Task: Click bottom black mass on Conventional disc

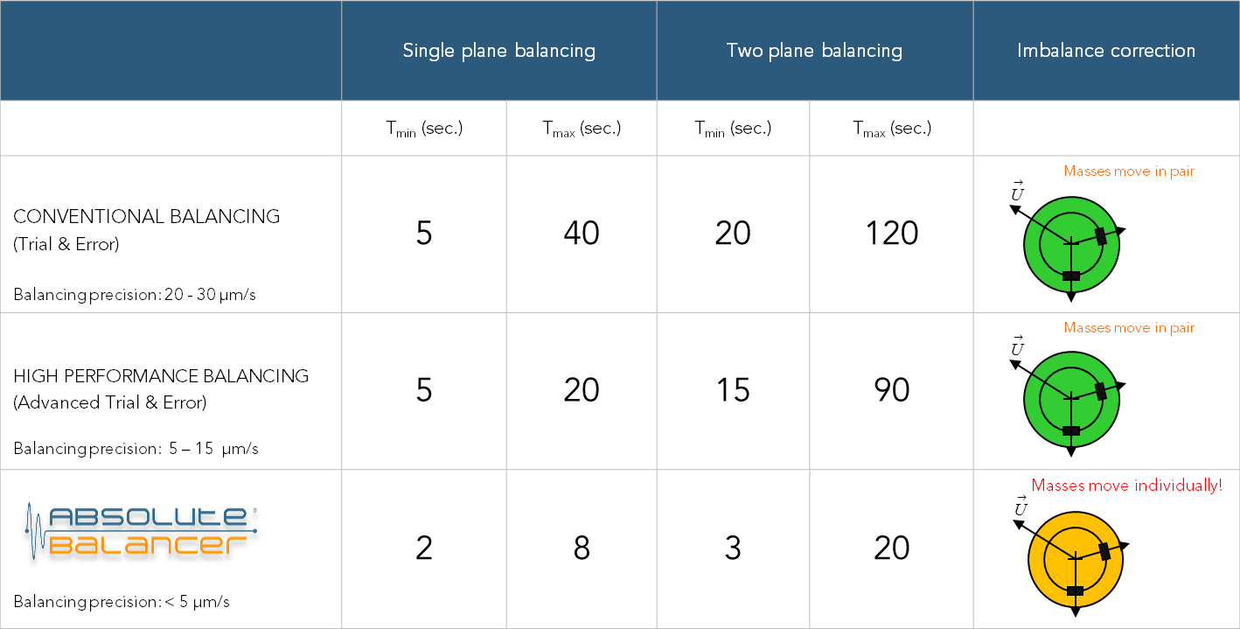Action: [1071, 276]
